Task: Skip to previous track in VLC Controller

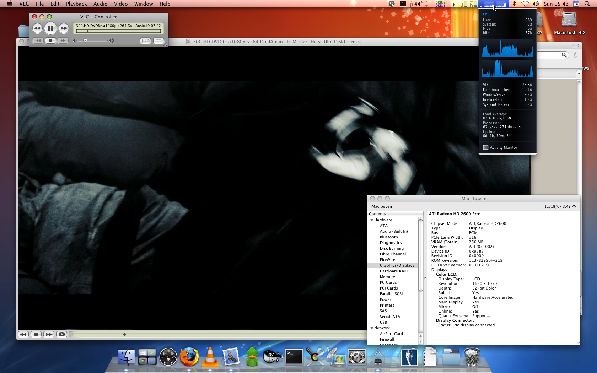Action: [38, 40]
